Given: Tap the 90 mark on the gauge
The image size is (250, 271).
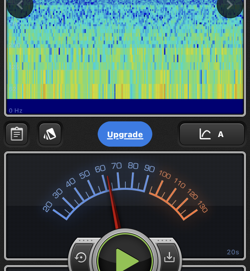Looking at the screenshot, I should coord(149,168).
